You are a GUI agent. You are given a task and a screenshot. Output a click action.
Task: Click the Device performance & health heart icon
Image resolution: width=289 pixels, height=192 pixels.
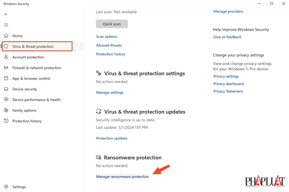(x=6, y=100)
